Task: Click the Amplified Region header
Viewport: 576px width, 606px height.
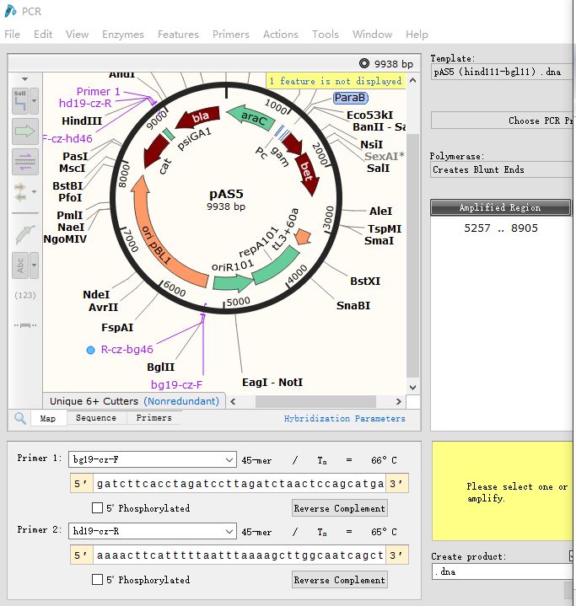Action: point(500,207)
